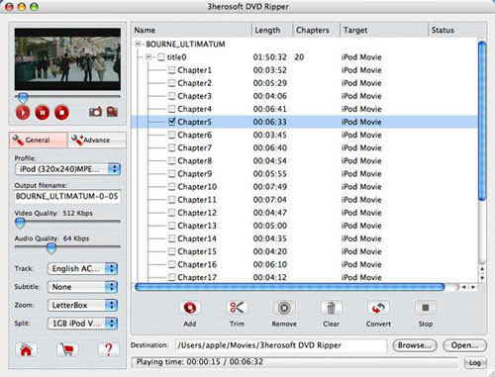
Task: Check the Chapter10 checkbox
Action: [x=171, y=187]
